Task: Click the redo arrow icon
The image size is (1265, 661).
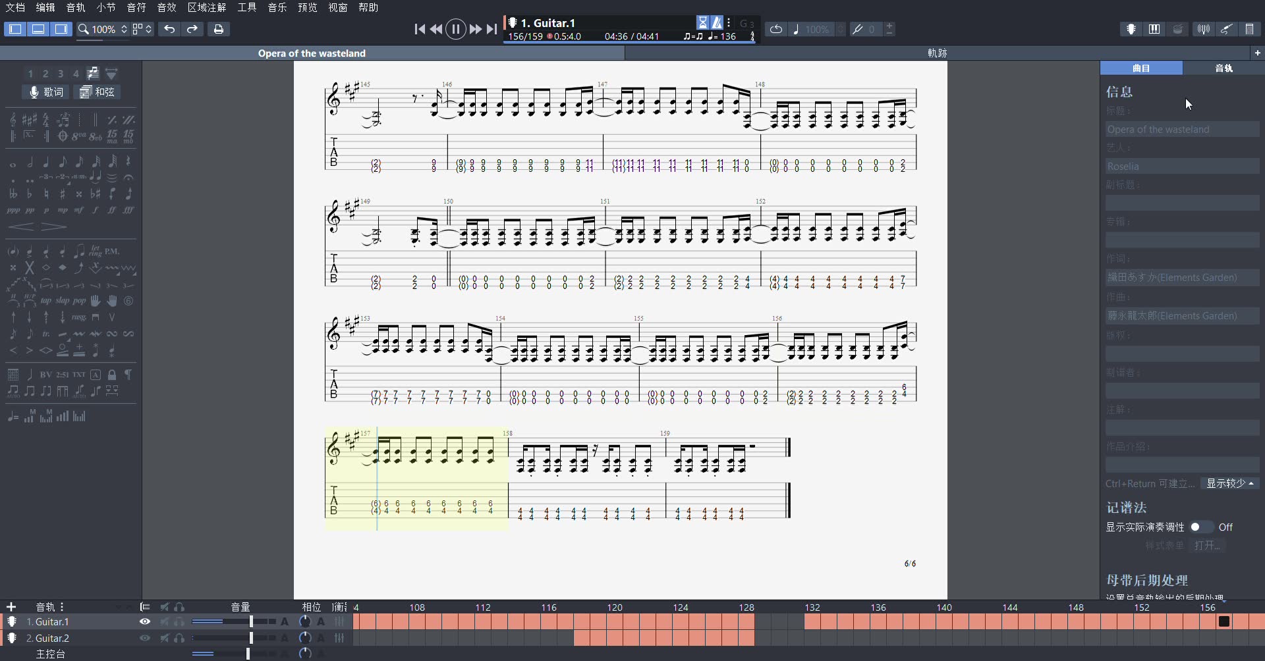Action: click(192, 29)
